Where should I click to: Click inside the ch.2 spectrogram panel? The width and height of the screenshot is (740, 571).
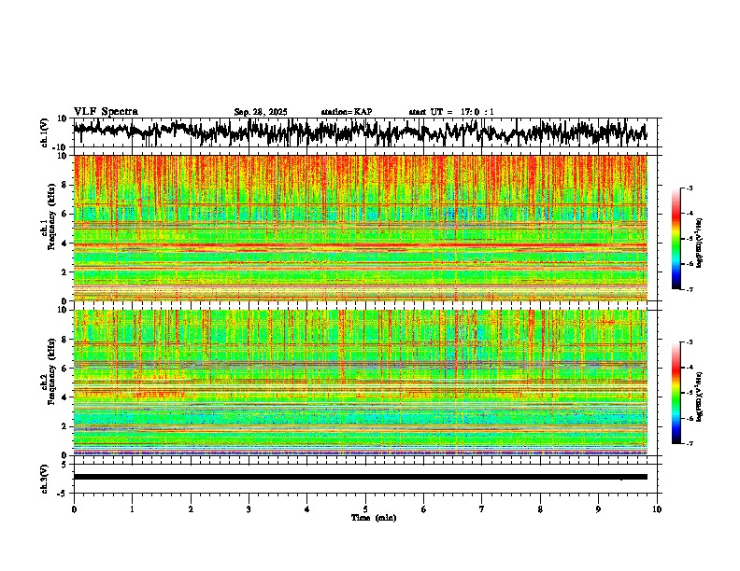pyautogui.click(x=360, y=383)
